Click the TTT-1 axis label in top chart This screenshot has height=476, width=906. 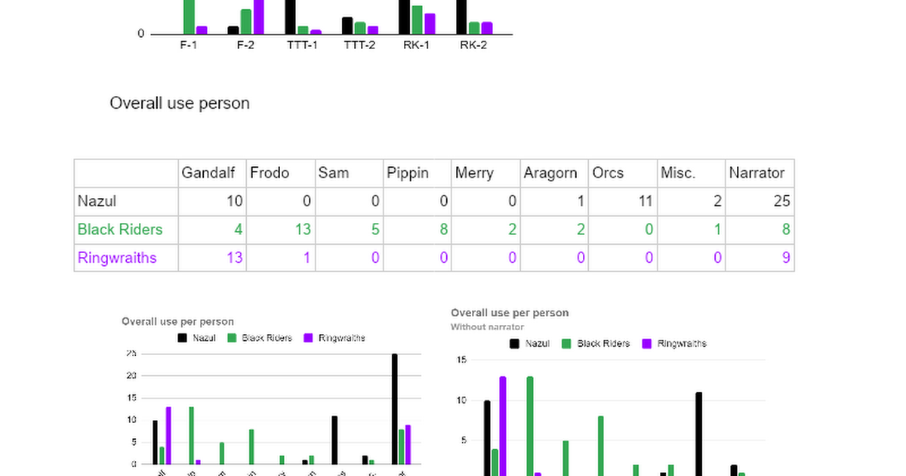[x=302, y=45]
